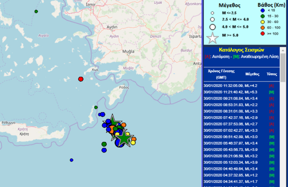Click the red earthquake marker west of Kos
The image size is (288, 187).
(x=81, y=79)
